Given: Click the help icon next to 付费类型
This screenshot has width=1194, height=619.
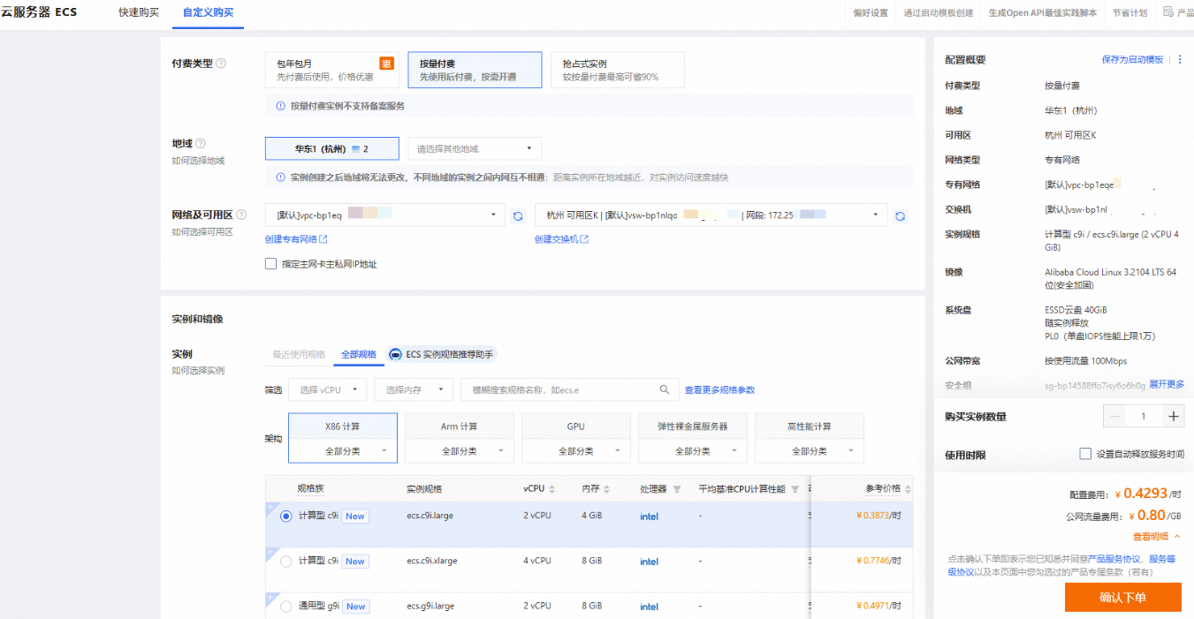Looking at the screenshot, I should [221, 64].
